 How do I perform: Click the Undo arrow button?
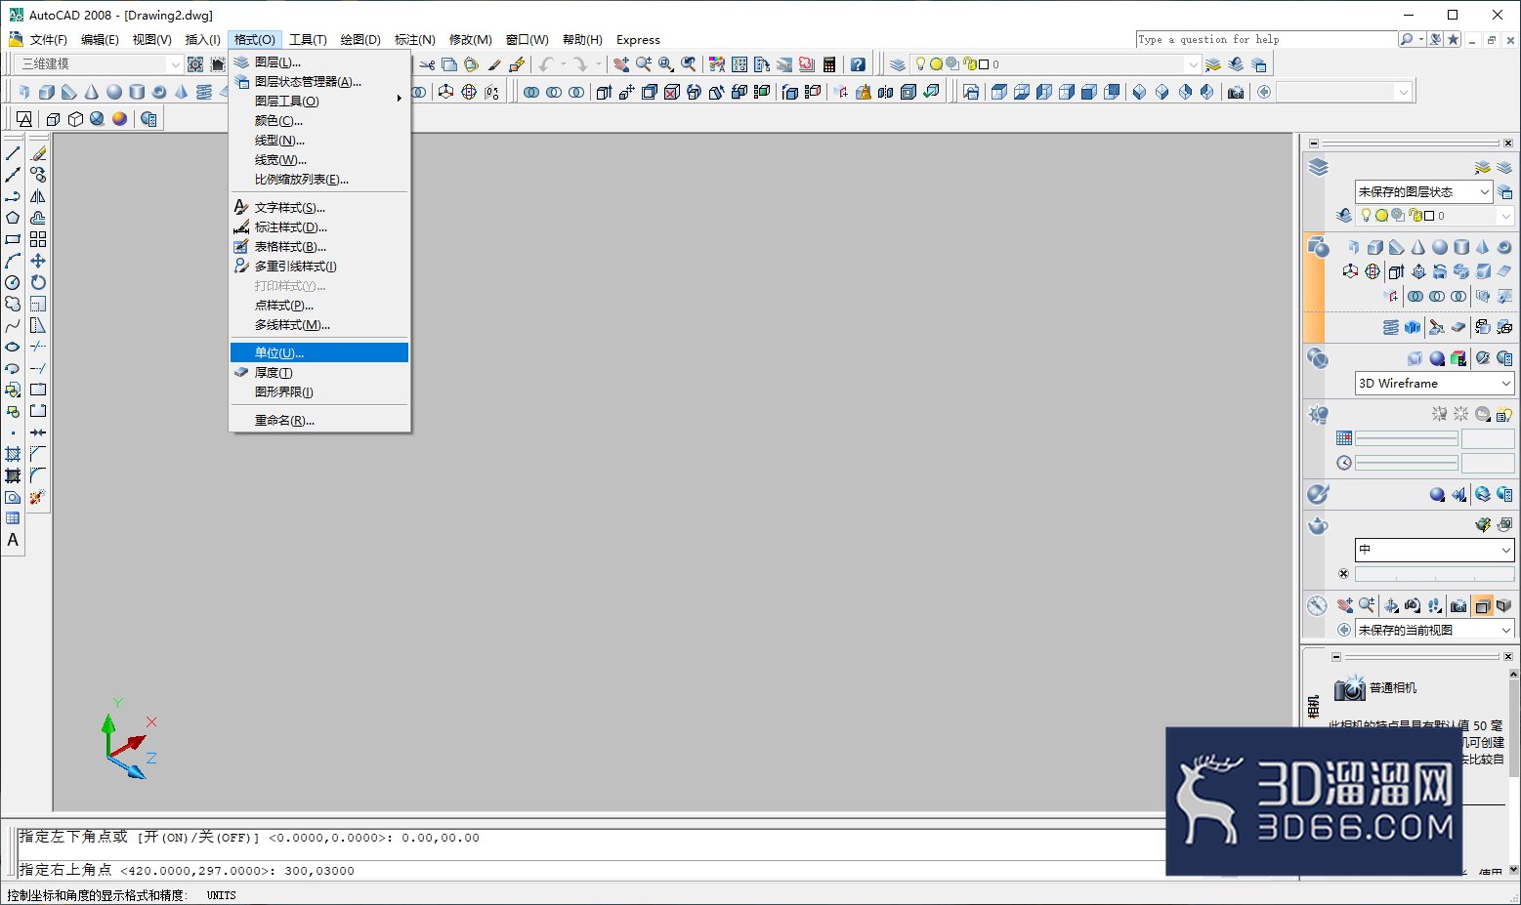point(545,64)
